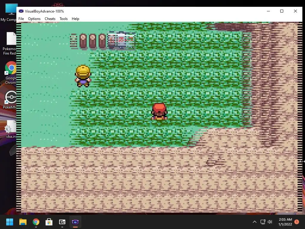
Task: Open the Cheats menu
Action: click(50, 19)
